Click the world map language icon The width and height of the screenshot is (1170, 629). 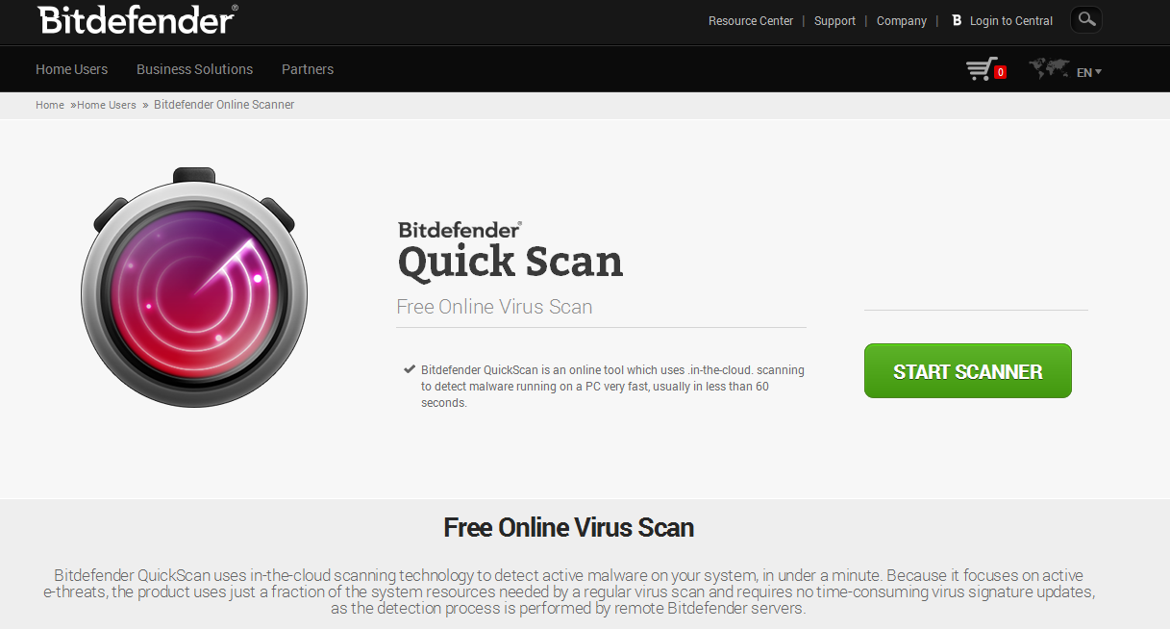1049,69
